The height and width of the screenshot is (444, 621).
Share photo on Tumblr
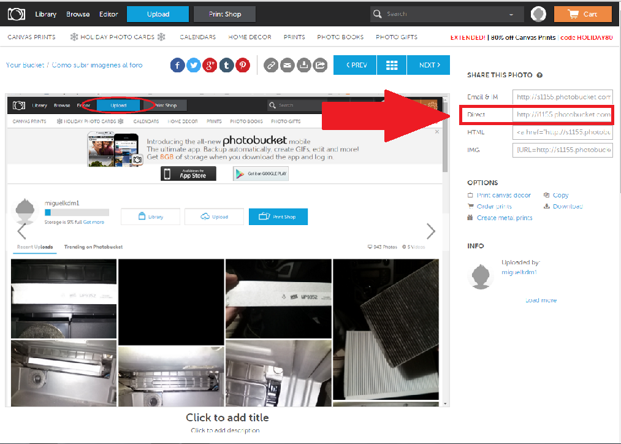226,65
